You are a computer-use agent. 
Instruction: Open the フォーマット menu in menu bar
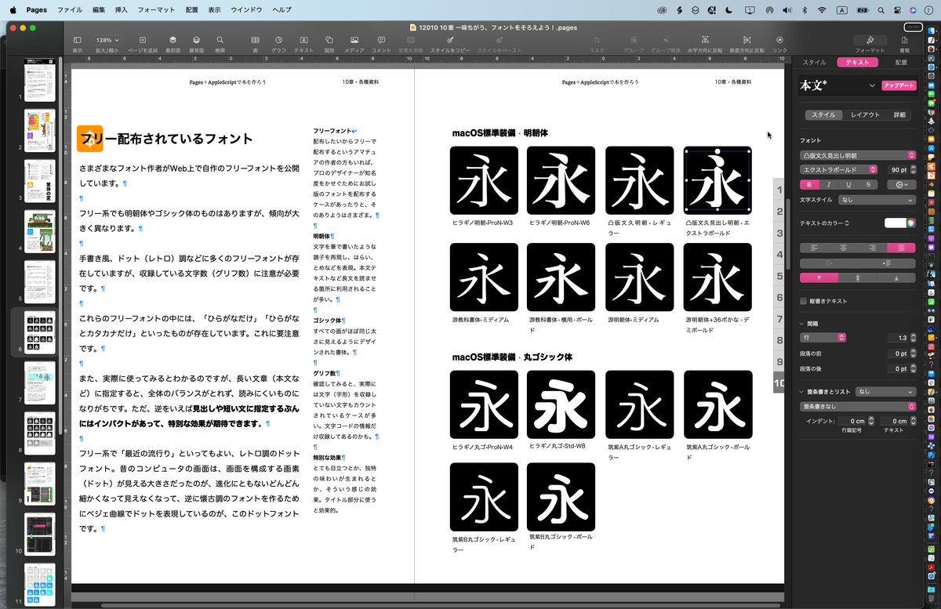coord(156,10)
